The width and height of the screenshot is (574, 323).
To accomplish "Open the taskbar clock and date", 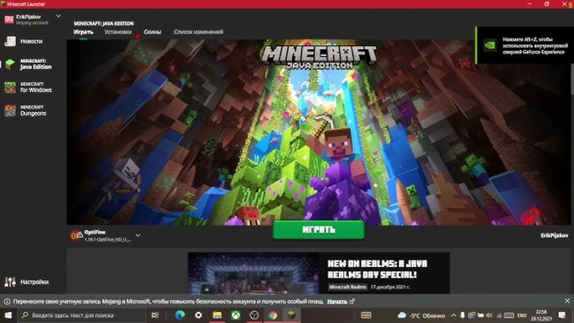I will (x=541, y=315).
